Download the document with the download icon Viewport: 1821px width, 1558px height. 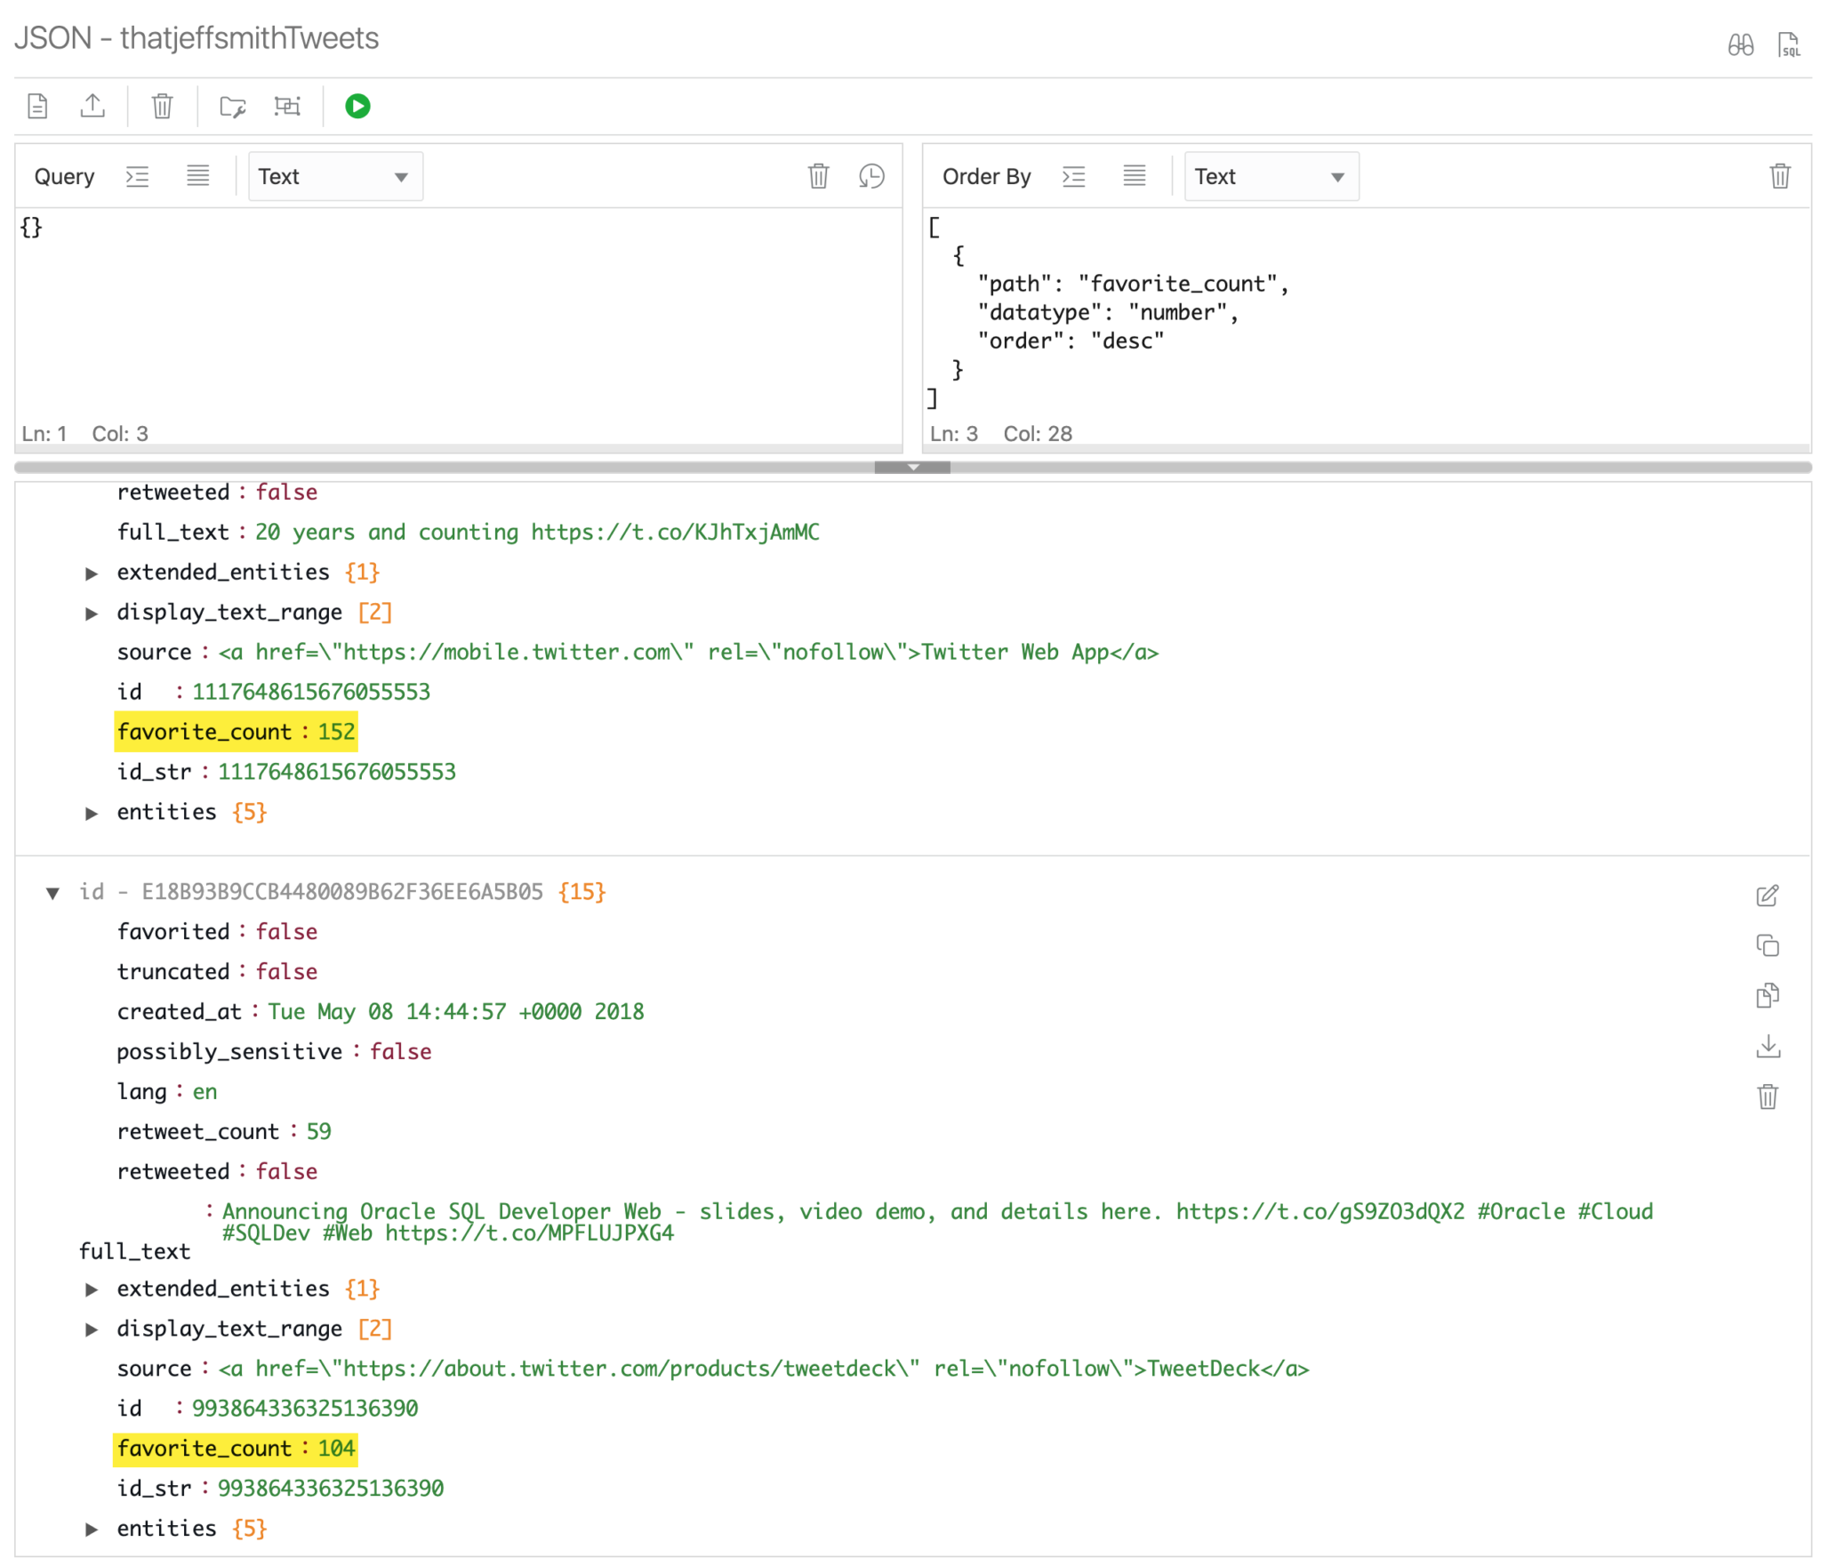(x=1768, y=1047)
